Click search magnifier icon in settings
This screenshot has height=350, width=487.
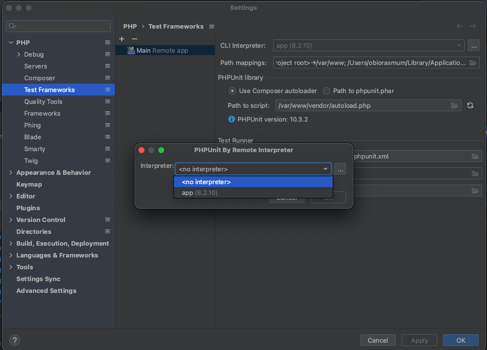[12, 26]
